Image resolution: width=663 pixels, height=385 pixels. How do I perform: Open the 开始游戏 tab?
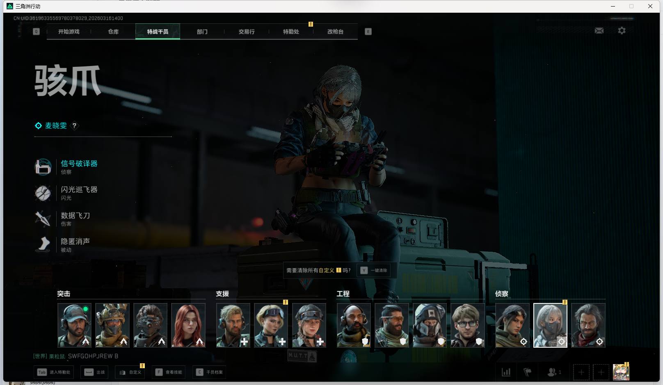point(69,32)
